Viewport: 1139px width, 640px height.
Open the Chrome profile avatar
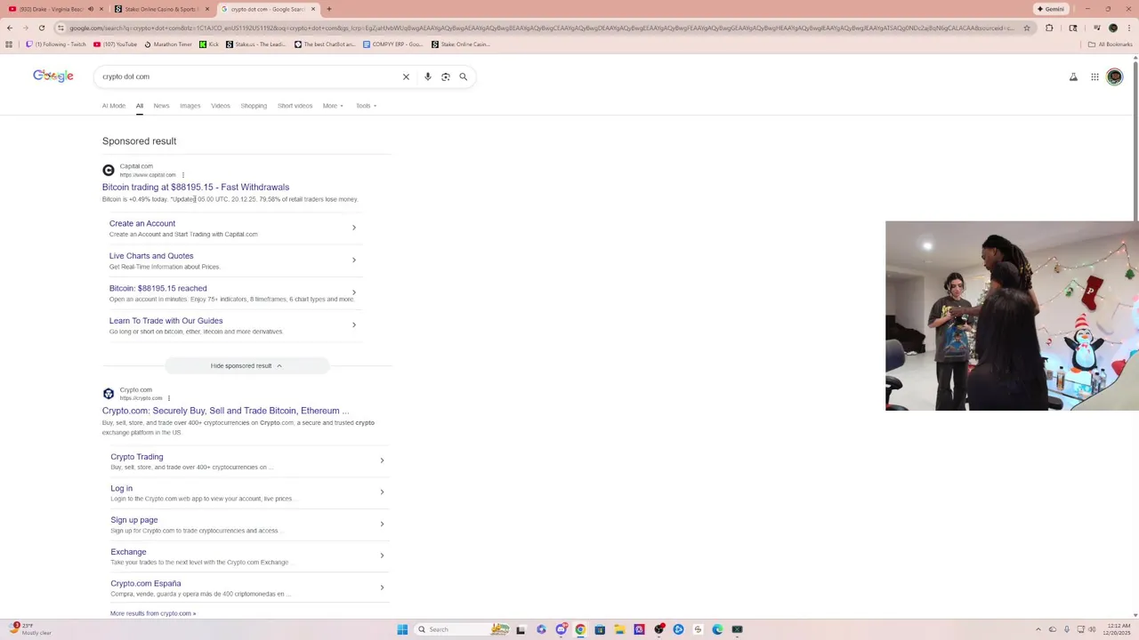1112,28
